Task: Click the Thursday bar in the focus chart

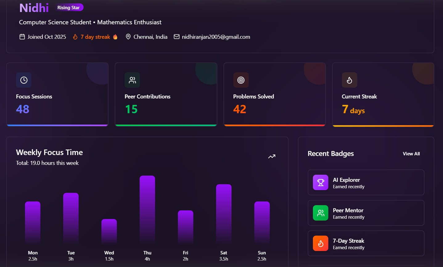Action: pos(147,210)
